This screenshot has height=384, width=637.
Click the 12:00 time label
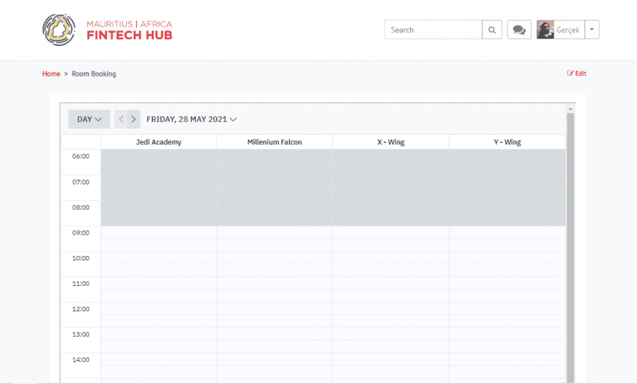[81, 309]
